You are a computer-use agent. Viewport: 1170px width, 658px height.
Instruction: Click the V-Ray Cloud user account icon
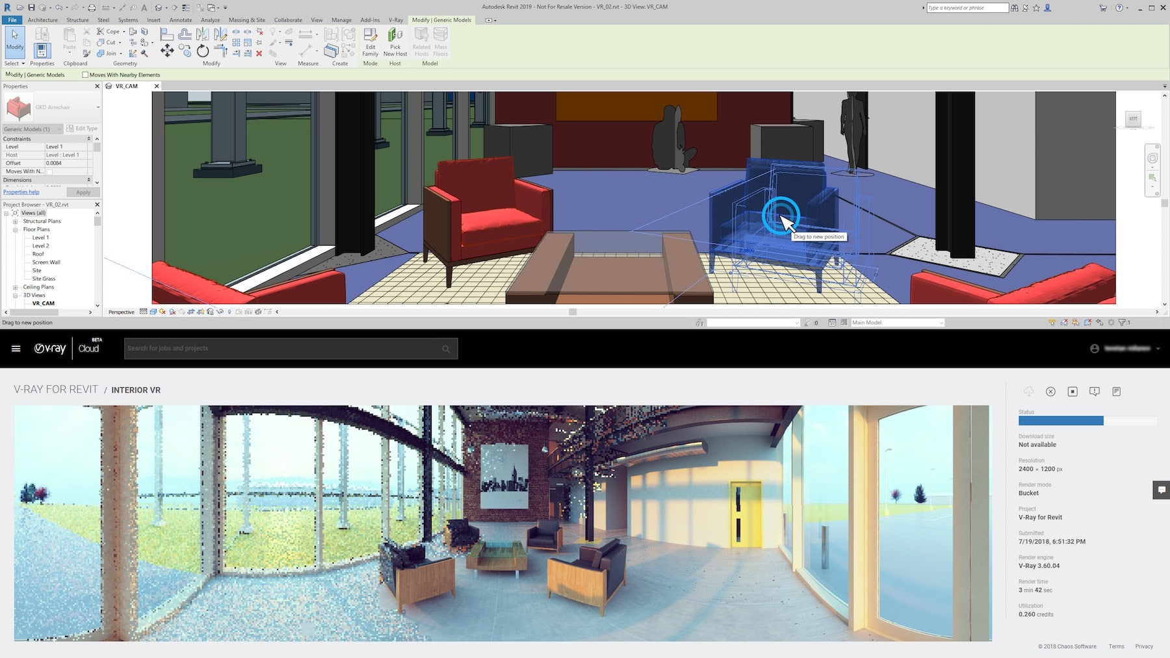click(1095, 348)
